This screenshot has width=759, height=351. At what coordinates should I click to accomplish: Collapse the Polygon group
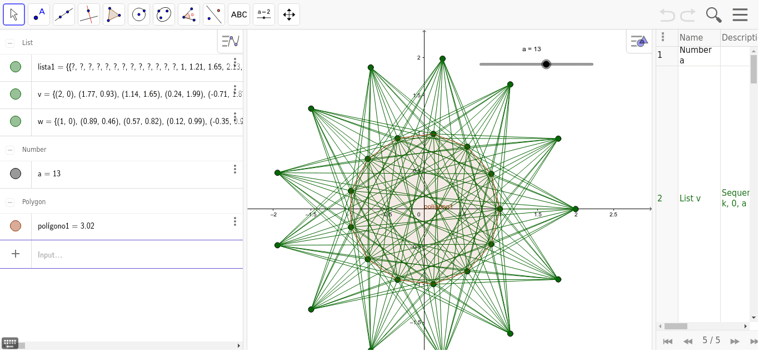10,202
